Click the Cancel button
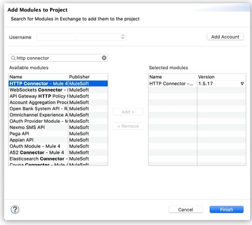 pos(186,210)
